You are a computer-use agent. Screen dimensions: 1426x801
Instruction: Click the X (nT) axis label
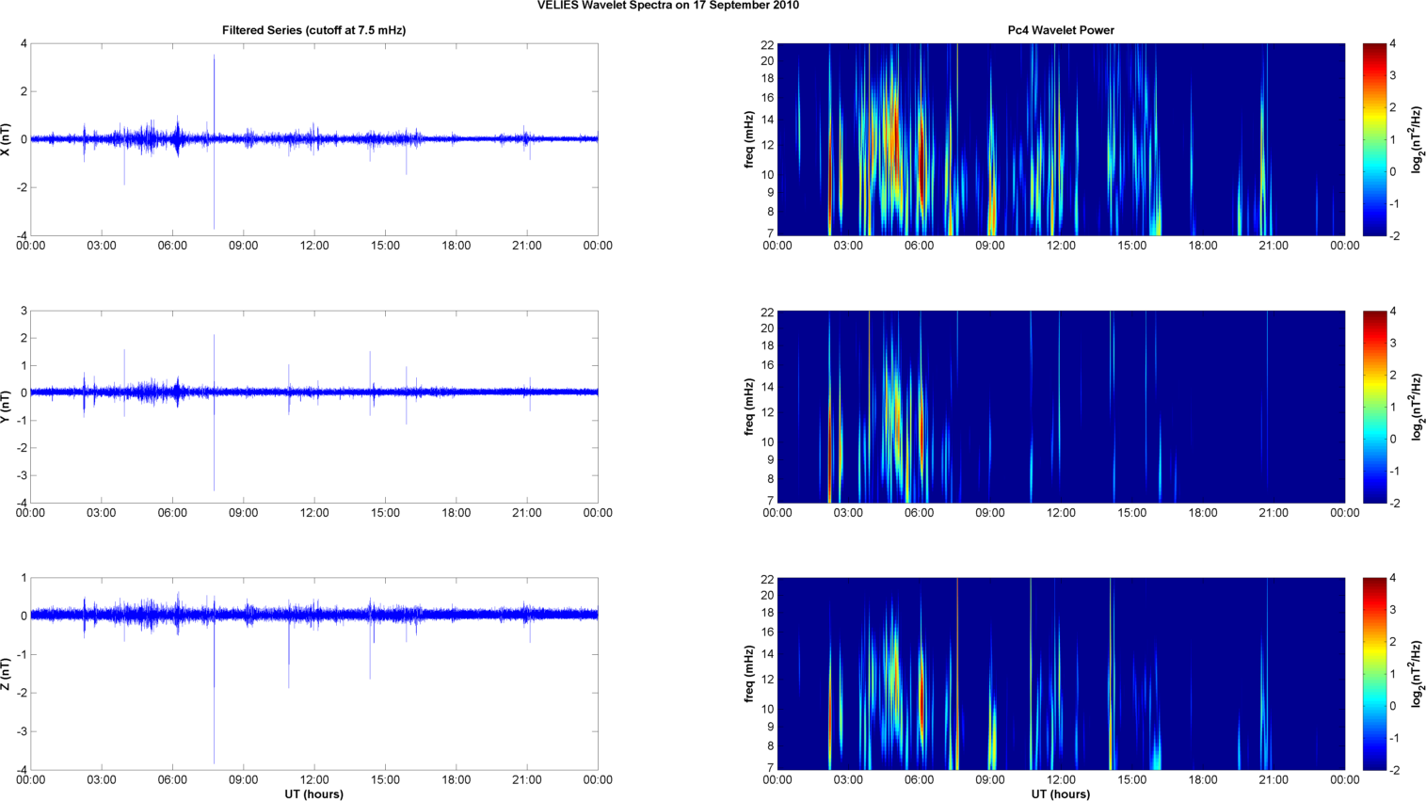click(7, 139)
